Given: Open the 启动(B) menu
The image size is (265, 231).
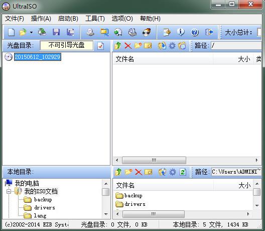Looking at the screenshot, I should [68, 19].
